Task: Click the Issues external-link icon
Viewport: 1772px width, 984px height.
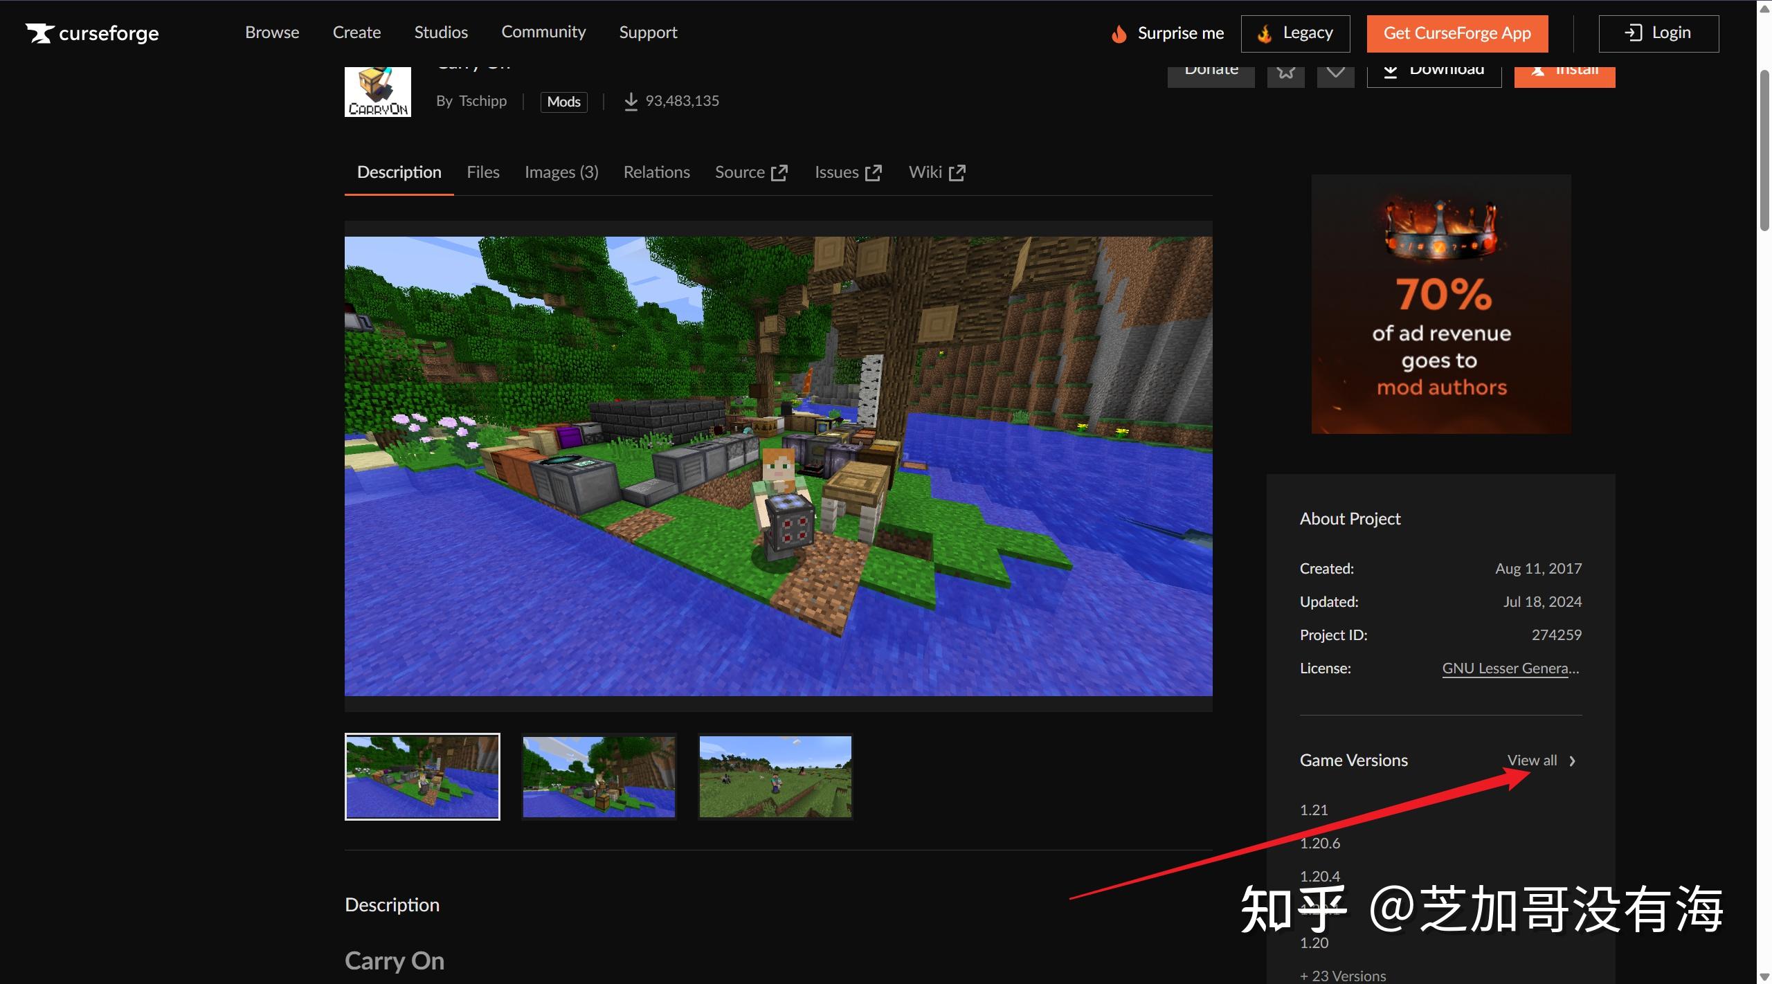Action: (874, 173)
